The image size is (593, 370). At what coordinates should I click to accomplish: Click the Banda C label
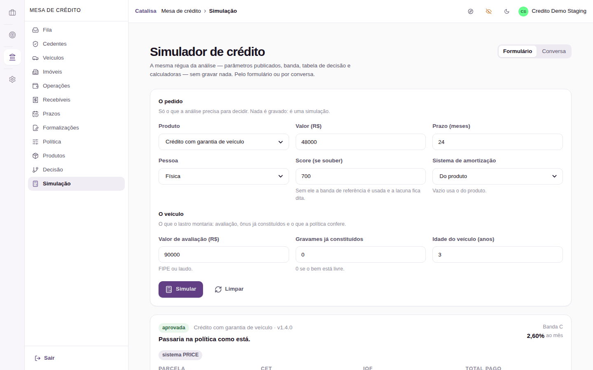(553, 327)
